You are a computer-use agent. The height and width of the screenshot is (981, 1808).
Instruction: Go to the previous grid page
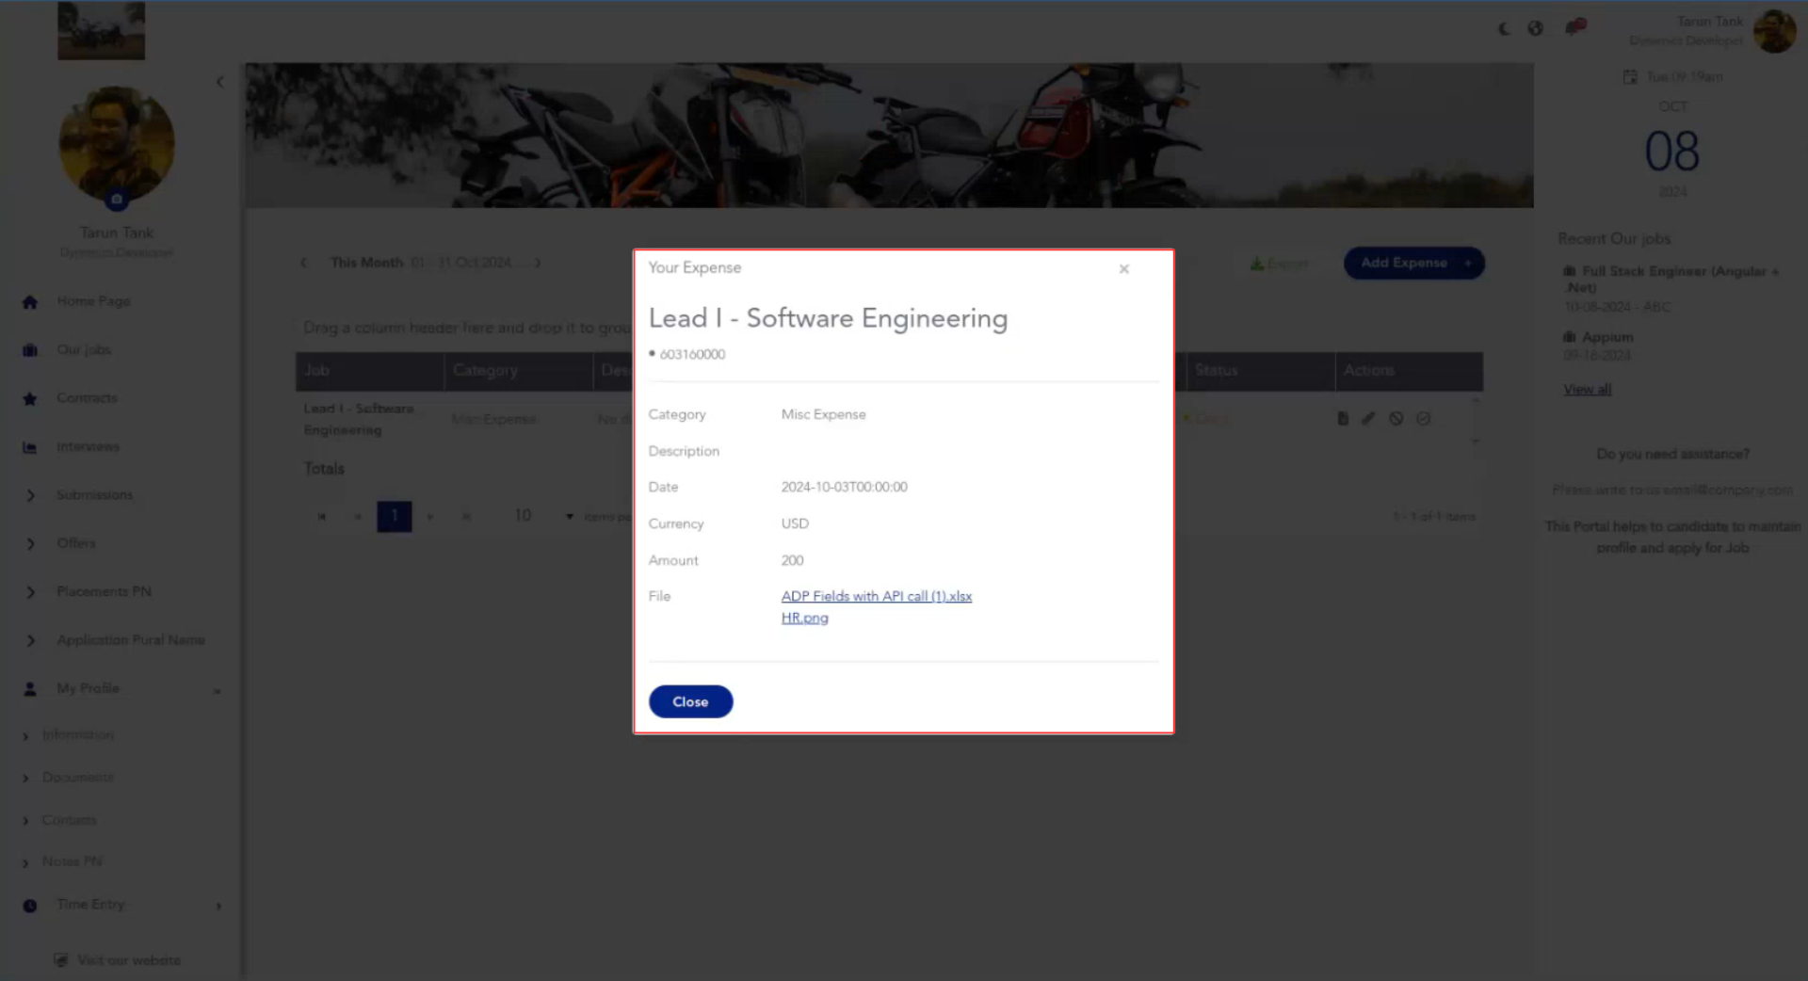pos(358,516)
